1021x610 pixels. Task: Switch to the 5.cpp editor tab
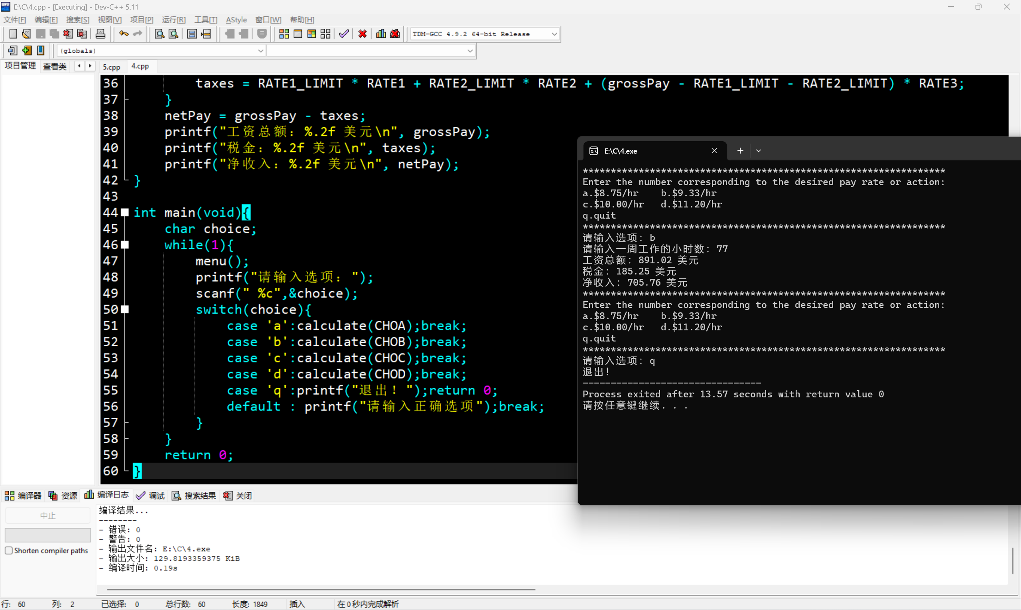click(x=111, y=67)
